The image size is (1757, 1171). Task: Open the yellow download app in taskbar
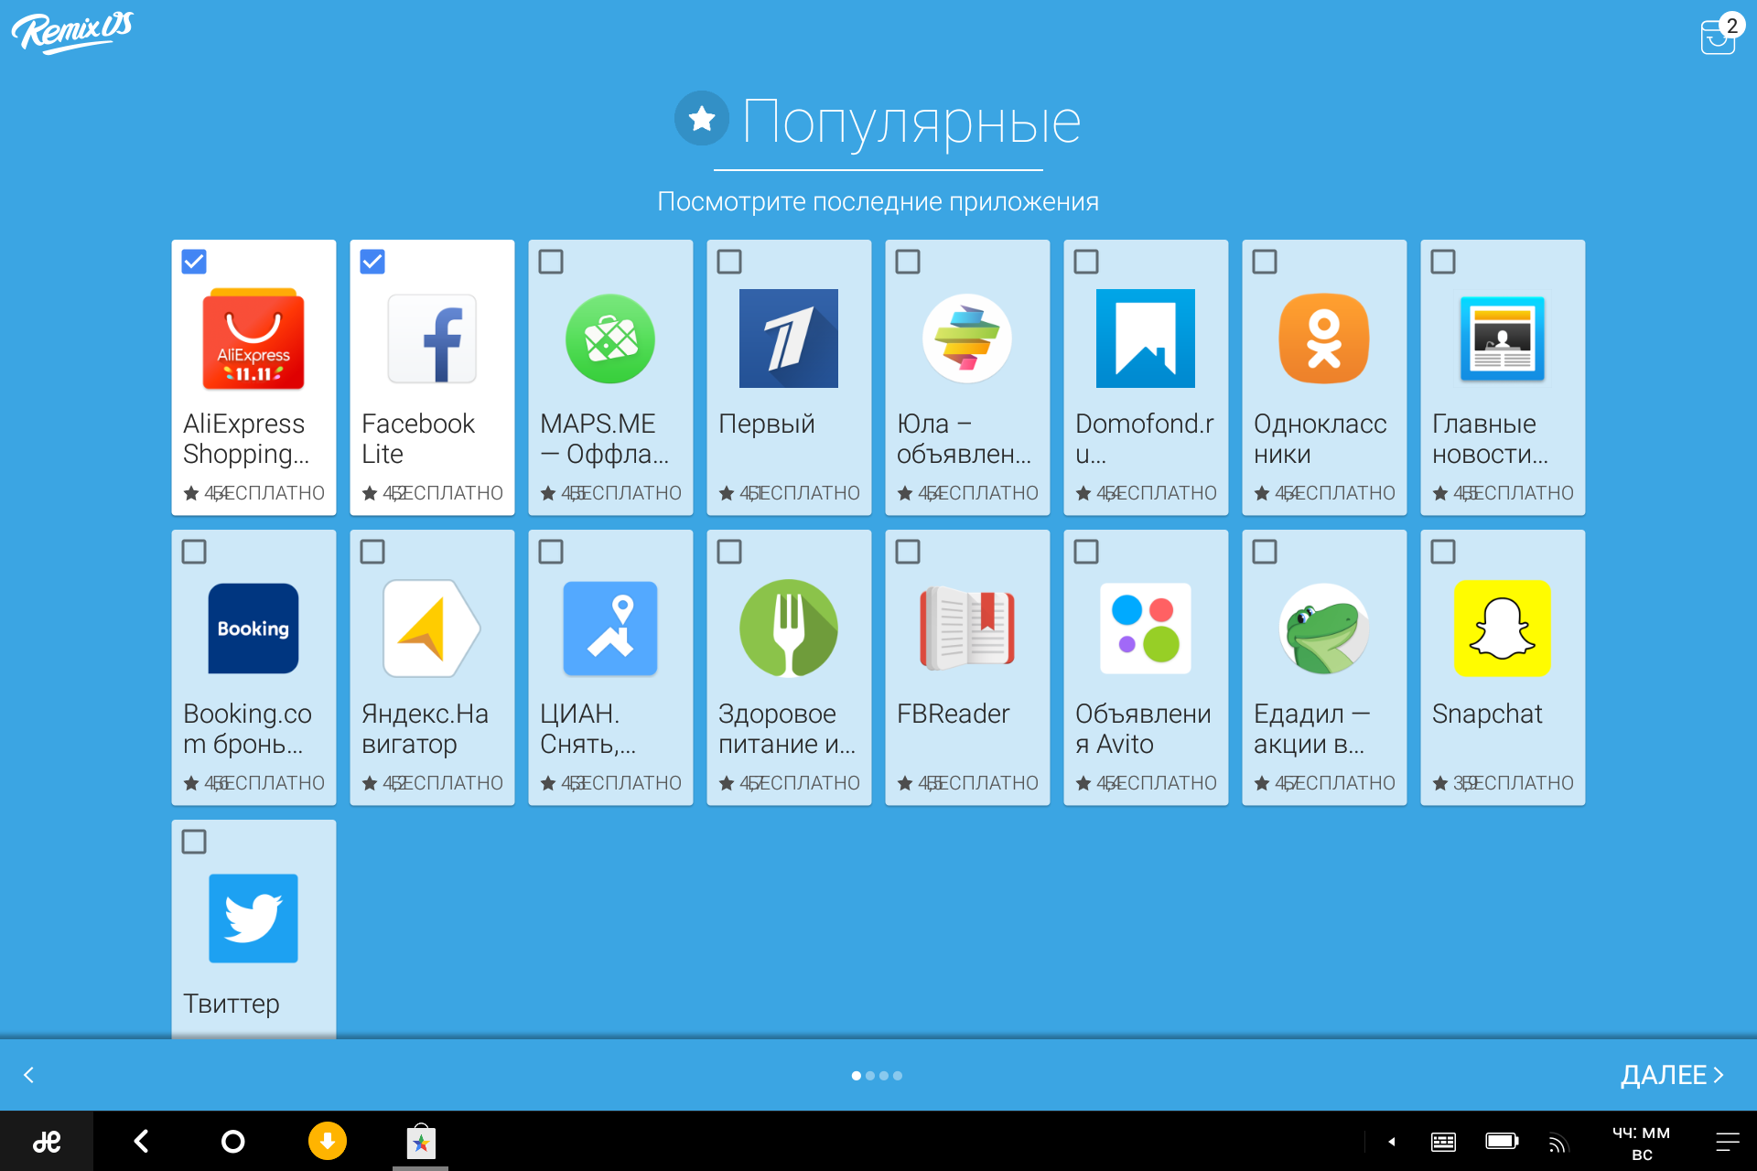pos(328,1141)
